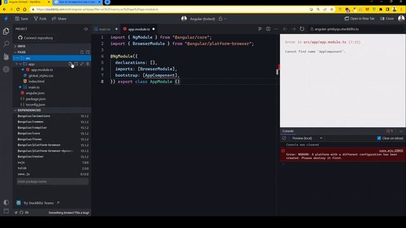The image size is (406, 228).
Task: Click Open in New Tab
Action: tap(360, 18)
